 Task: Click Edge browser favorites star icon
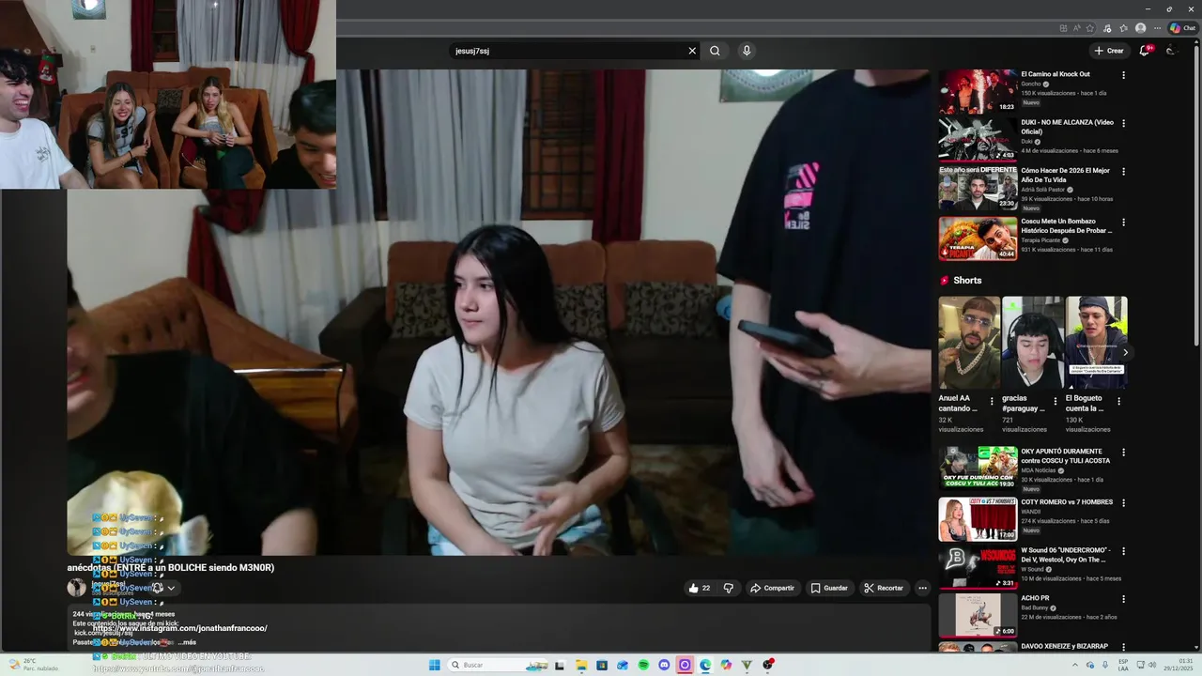(x=1090, y=28)
